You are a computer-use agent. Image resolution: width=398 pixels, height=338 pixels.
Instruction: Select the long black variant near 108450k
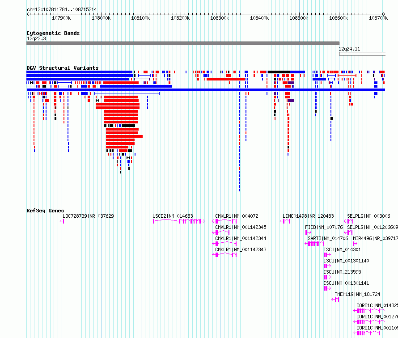coord(279,72)
